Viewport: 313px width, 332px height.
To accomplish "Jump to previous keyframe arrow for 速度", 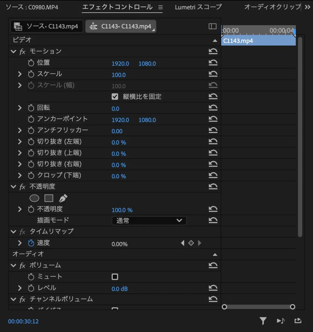I will 183,243.
